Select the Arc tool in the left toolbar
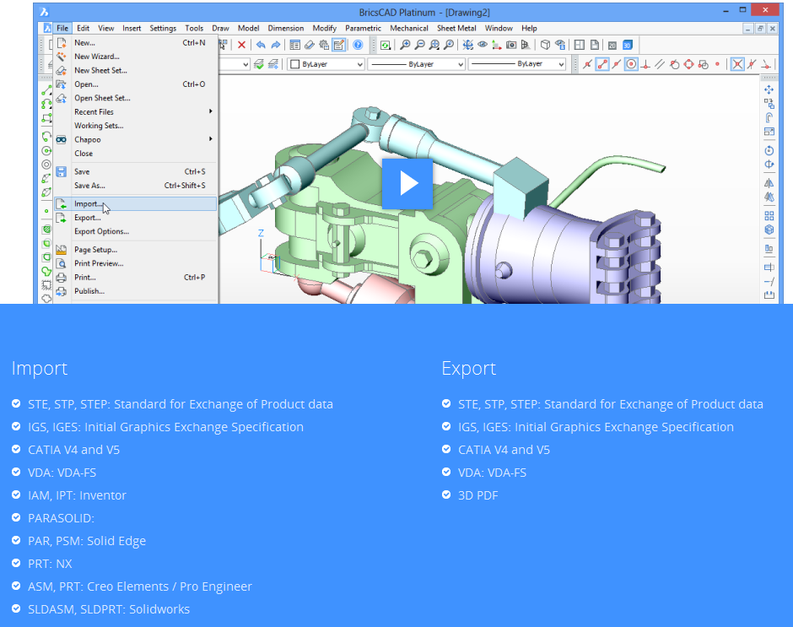 click(x=46, y=137)
